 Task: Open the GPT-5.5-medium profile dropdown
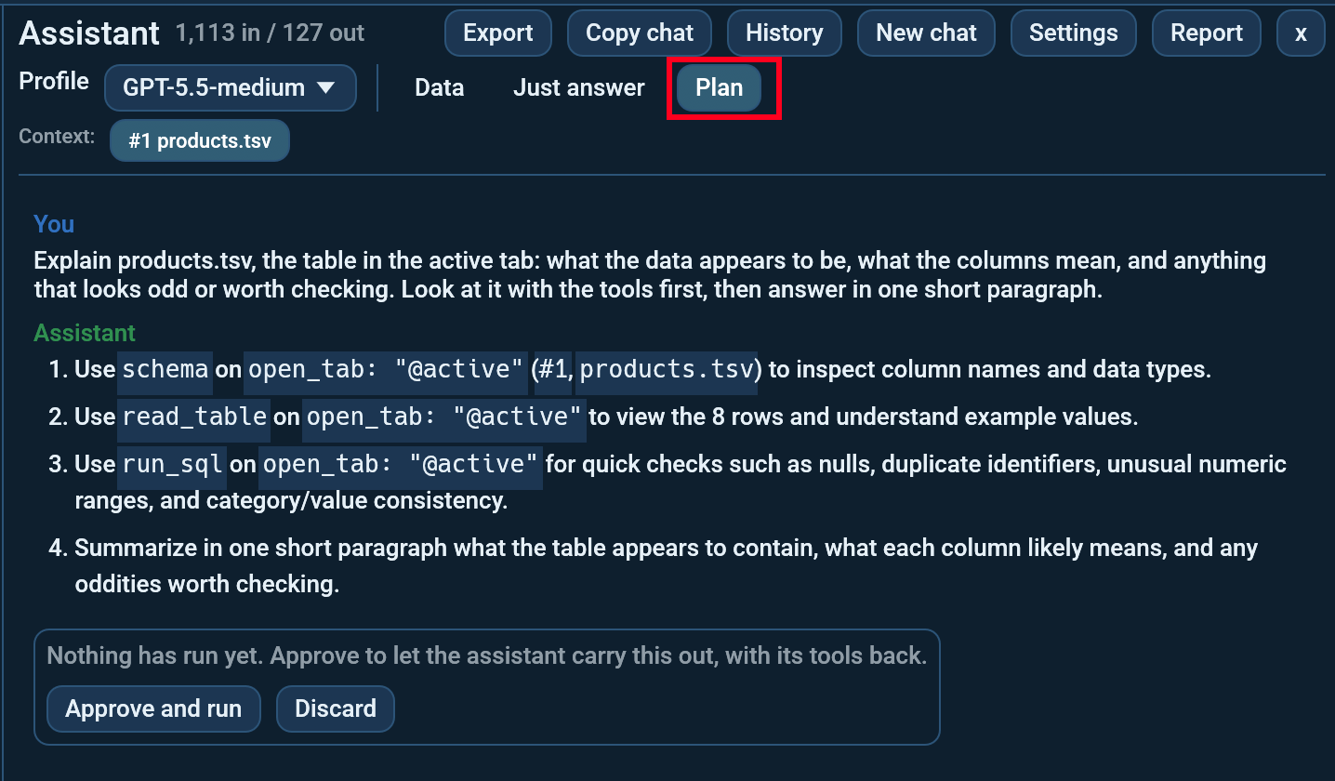pos(231,88)
